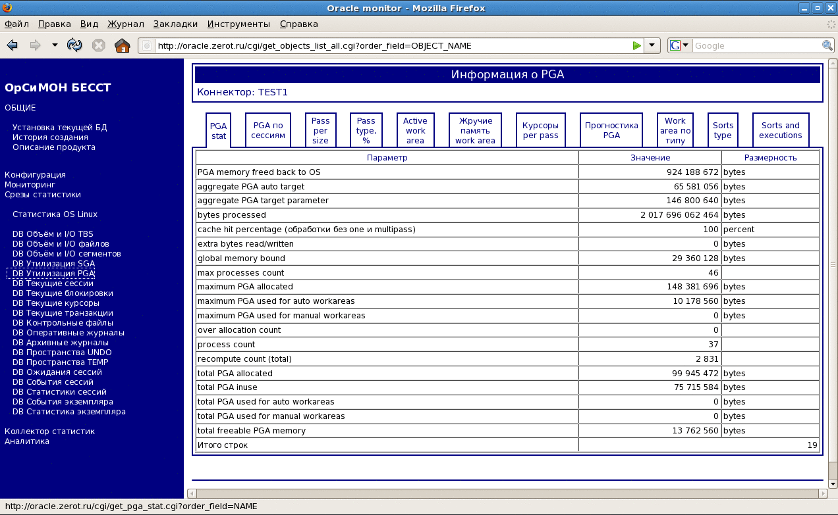Open the Прогностика PGA tab
The height and width of the screenshot is (515, 838).
[611, 130]
